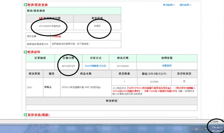This screenshot has height=133, width=224.
Task: Select the cancel date 2013/08/08 cell
Action: point(123,66)
